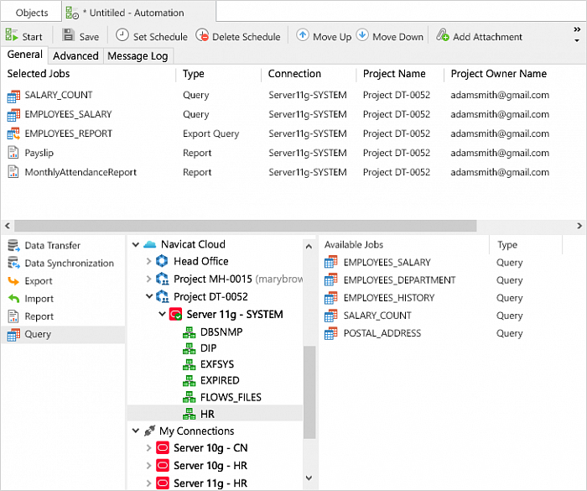Viewport: 587px width, 491px height.
Task: Select the DIP schema
Action: pyautogui.click(x=208, y=348)
